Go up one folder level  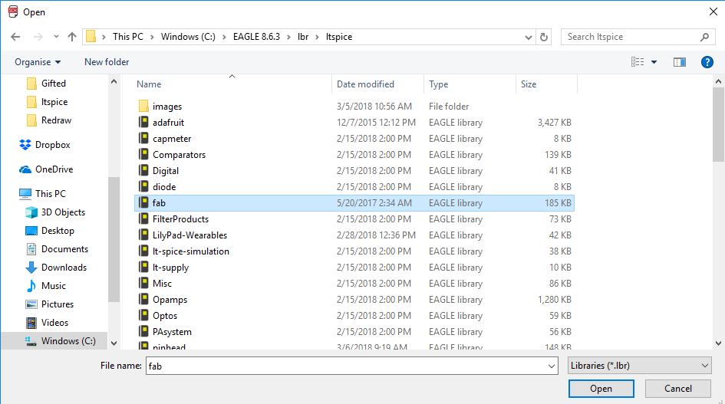71,37
